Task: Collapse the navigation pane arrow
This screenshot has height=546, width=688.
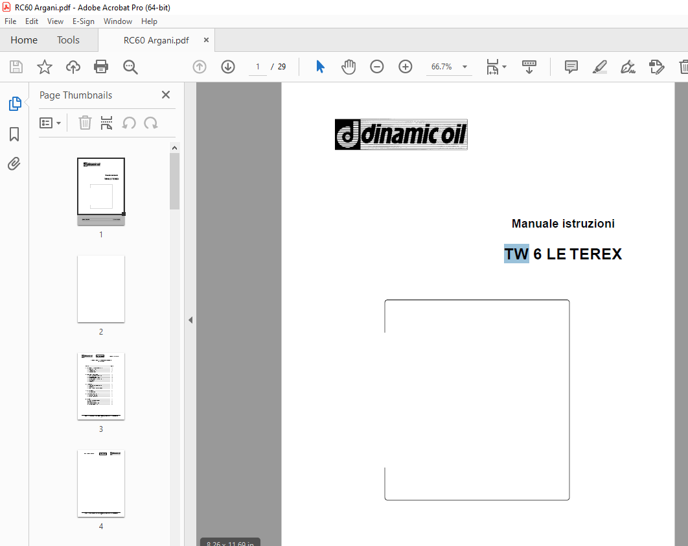Action: (190, 320)
